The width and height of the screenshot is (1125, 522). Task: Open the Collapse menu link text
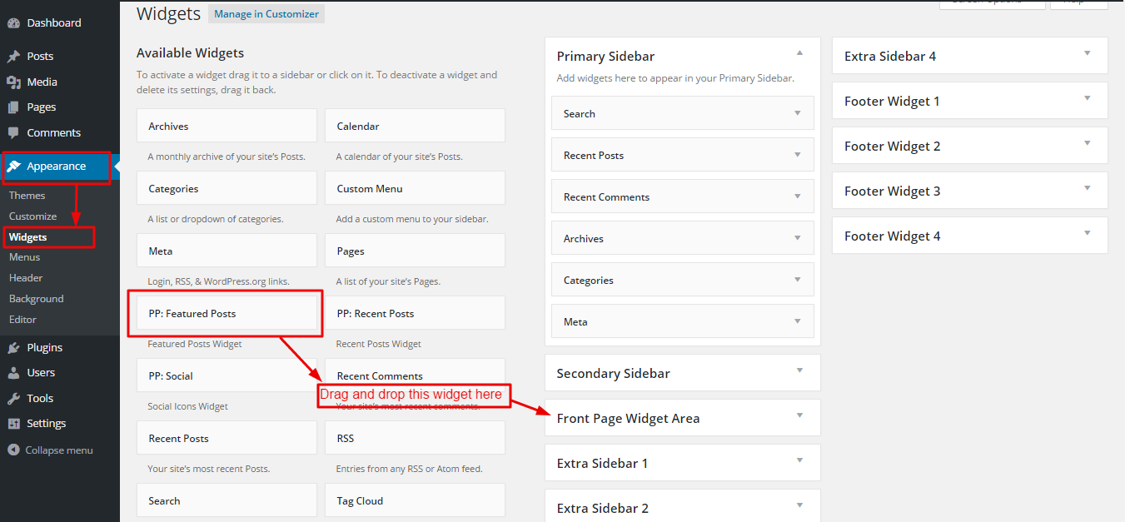coord(59,450)
